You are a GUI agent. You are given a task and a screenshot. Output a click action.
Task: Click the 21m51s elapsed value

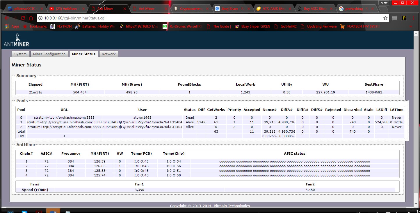(35, 92)
